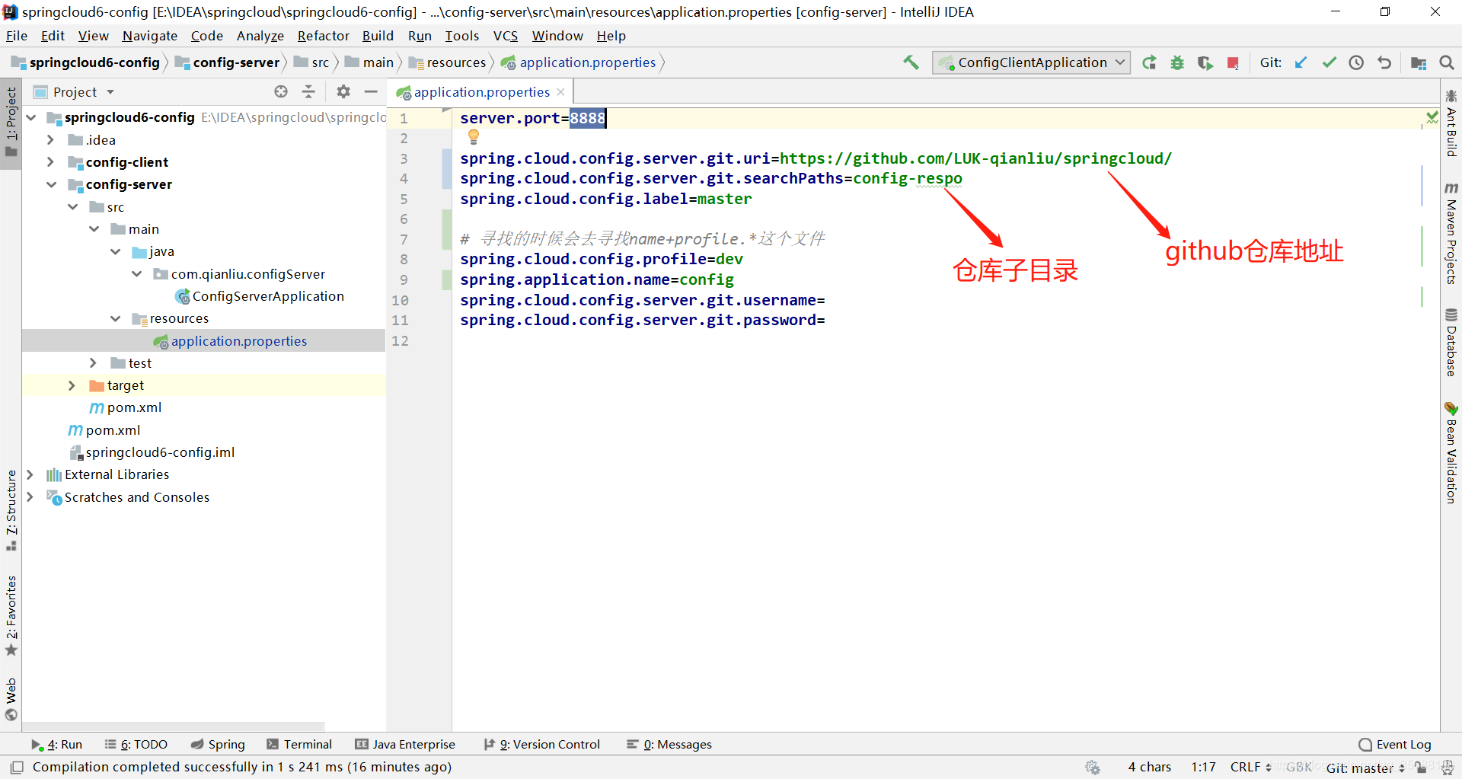Toggle the 7: Structure tool window
The image size is (1462, 779).
point(11,510)
